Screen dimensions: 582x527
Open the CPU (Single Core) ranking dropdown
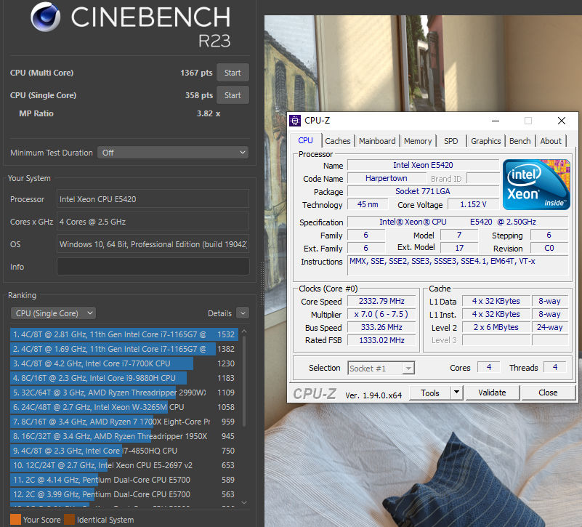pos(53,313)
